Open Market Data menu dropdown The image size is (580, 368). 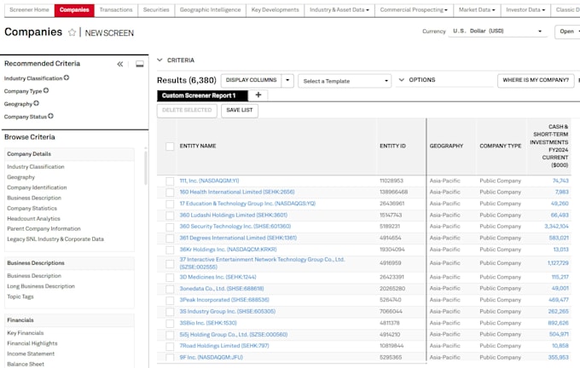477,10
